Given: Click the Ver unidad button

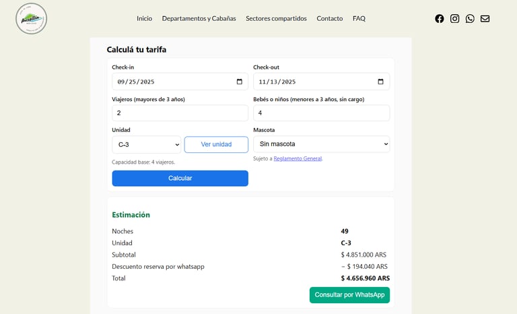Looking at the screenshot, I should tap(216, 144).
